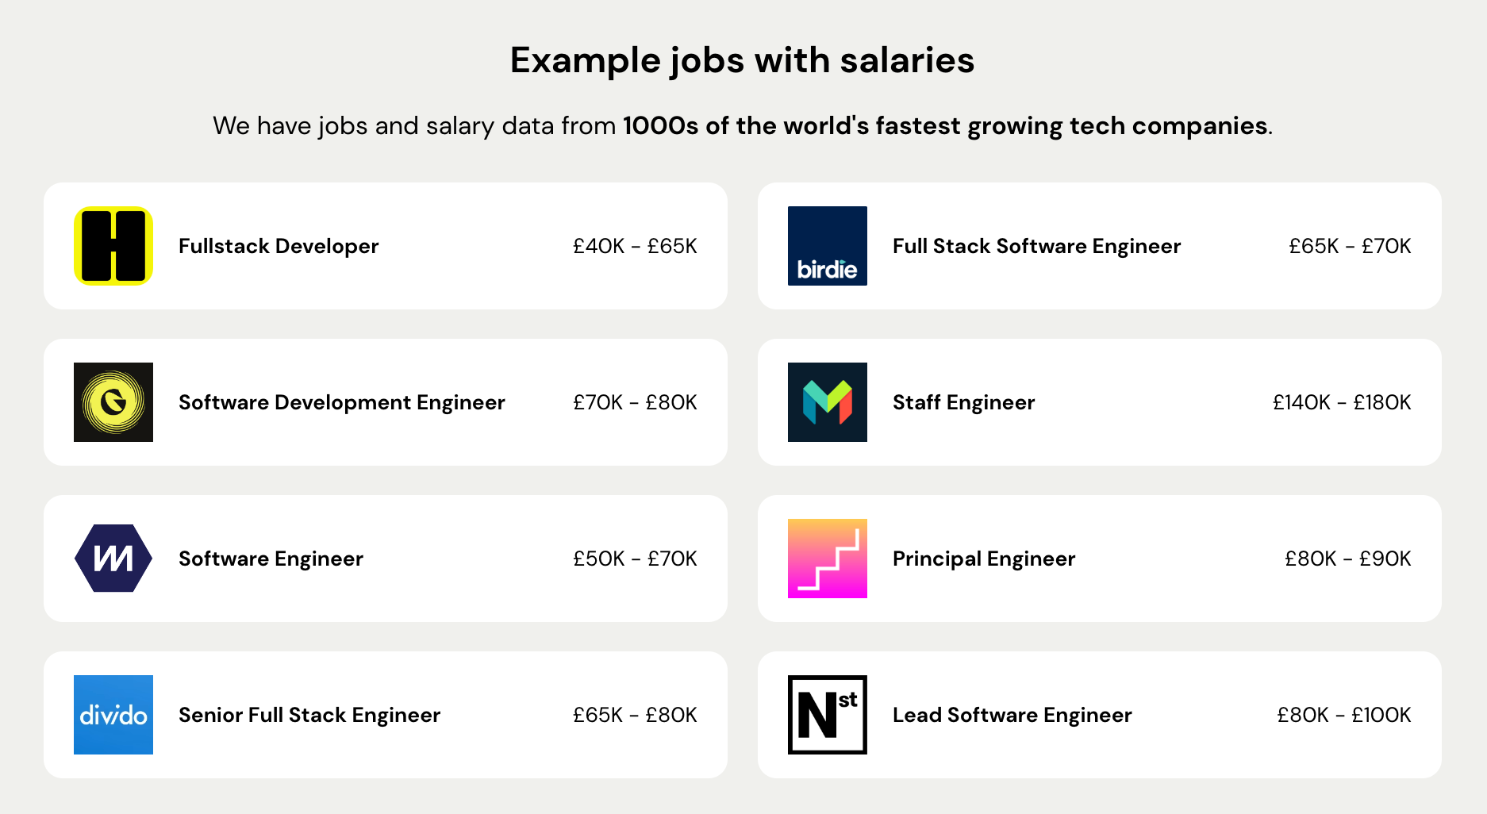The width and height of the screenshot is (1487, 814).
Task: Open the Fullstack Developer job title
Action: pos(279,246)
